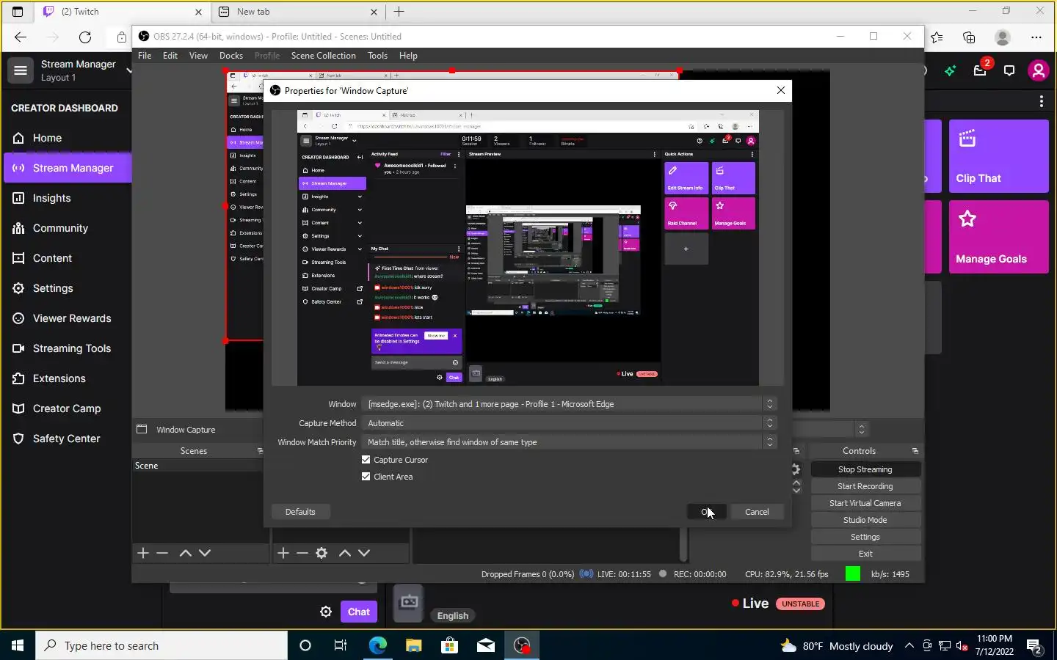This screenshot has height=660, width=1057.
Task: Pop out the Controls dock icon
Action: [x=915, y=451]
